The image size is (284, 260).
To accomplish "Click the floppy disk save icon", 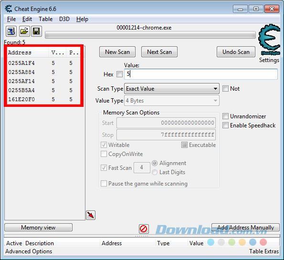I will click(36, 31).
